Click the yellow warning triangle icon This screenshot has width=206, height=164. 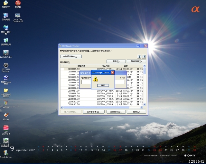tap(96, 79)
